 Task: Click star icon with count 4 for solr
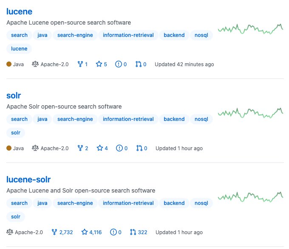(100, 148)
